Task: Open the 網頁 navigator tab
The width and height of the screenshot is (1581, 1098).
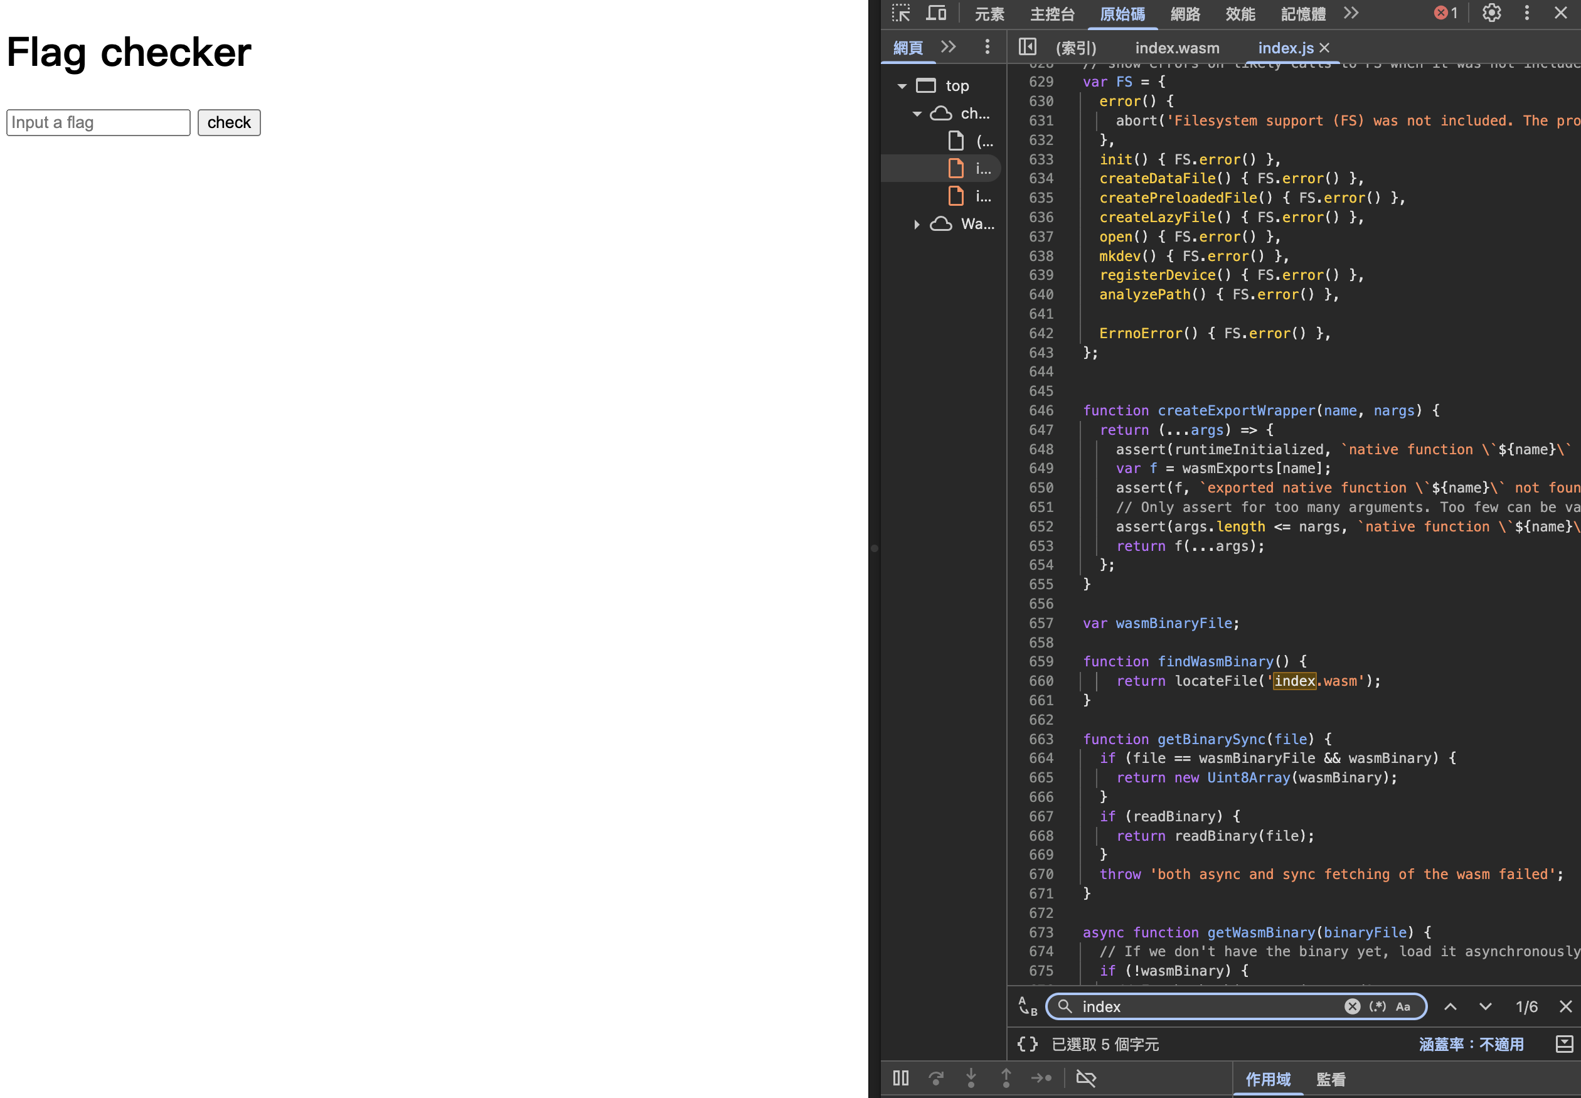Action: [907, 48]
